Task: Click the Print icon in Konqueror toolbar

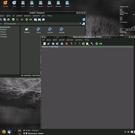Action: coord(22,20)
